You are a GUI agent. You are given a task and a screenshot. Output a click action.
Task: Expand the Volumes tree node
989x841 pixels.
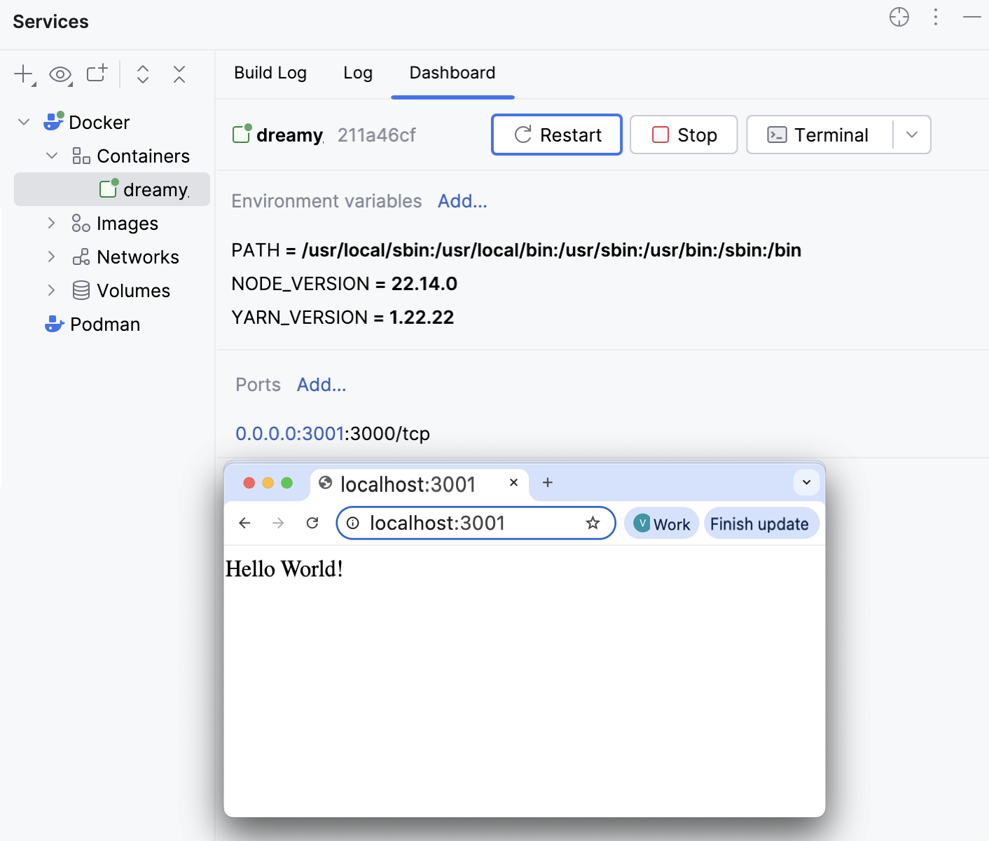51,290
